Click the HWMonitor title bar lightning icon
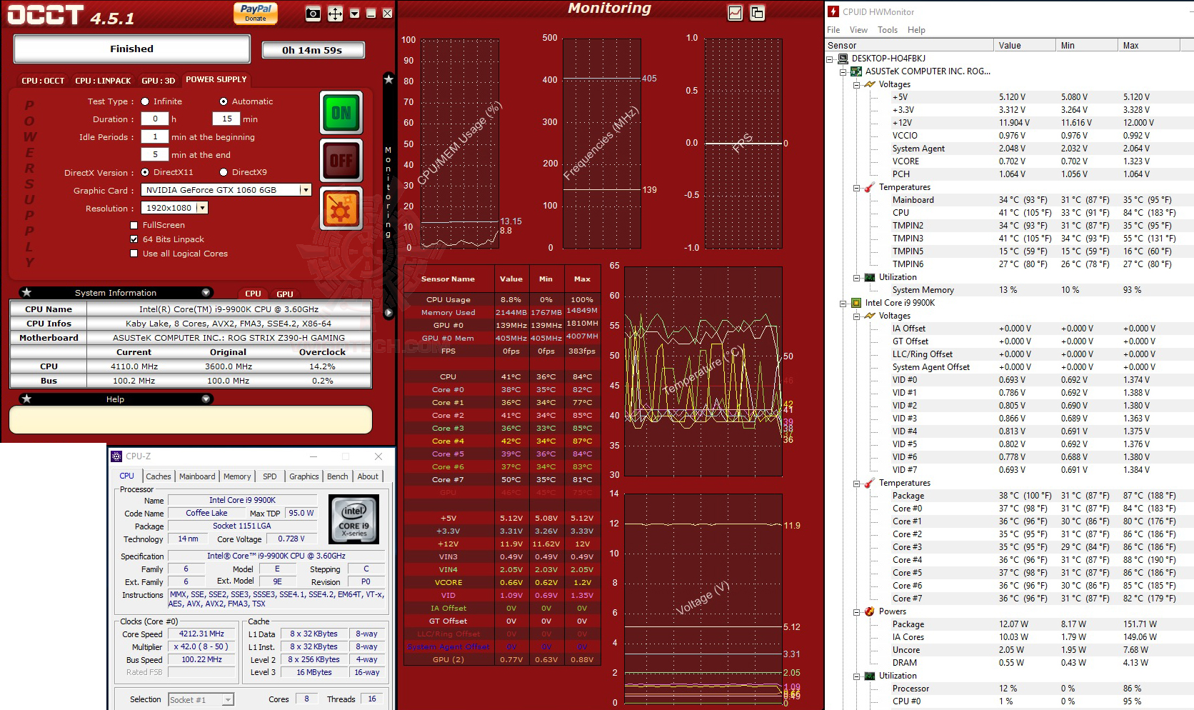1194x710 pixels. click(x=833, y=11)
